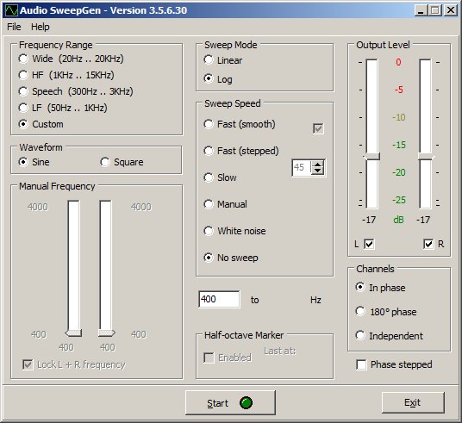Toggle the checkbox beside Fast (smooth)

pos(318,128)
